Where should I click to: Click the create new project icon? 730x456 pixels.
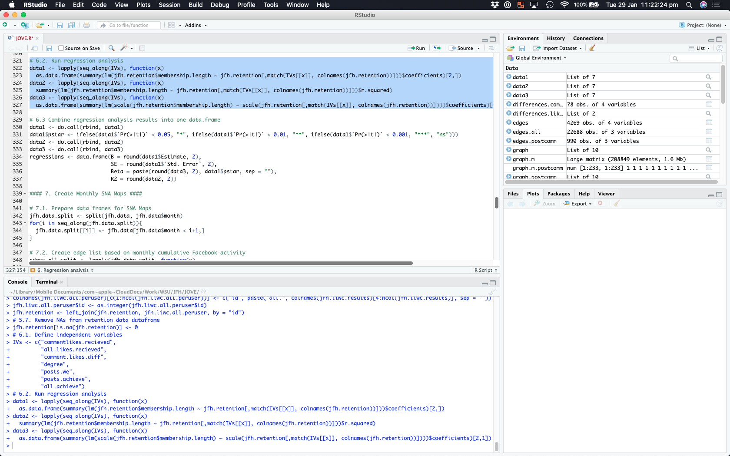(25, 25)
